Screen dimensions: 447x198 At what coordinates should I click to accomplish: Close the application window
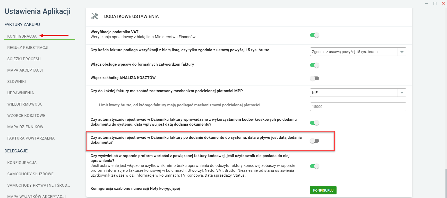coord(443,3)
